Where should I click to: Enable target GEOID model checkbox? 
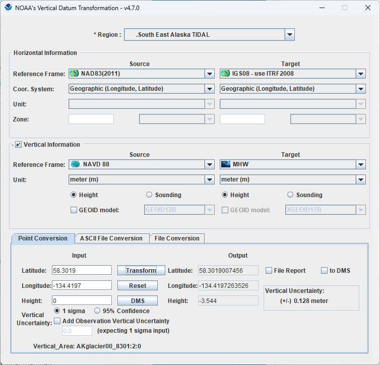(225, 210)
